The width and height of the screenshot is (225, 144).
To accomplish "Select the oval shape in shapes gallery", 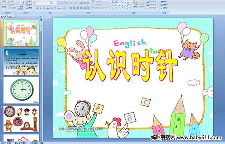I will coord(128,2).
